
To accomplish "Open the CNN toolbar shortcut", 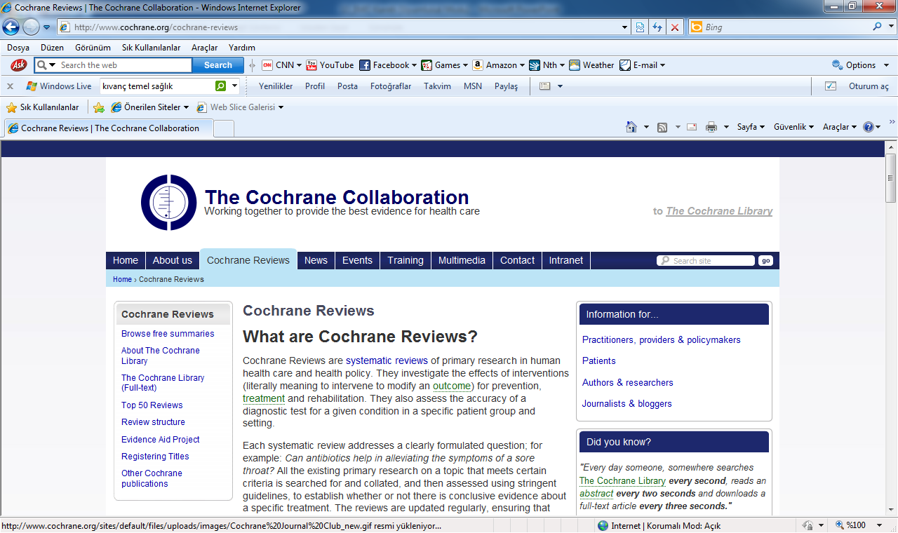I will pos(281,65).
